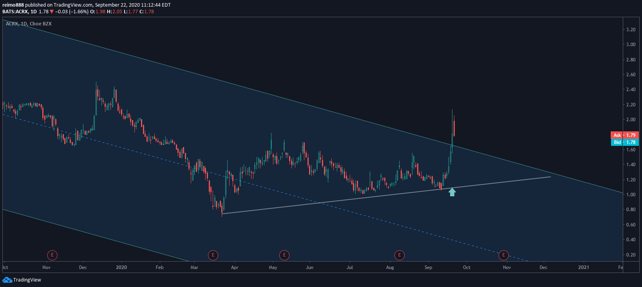Image resolution: width=642 pixels, height=287 pixels.
Task: Click the blue Bid 1.78 price label
Action: pyautogui.click(x=625, y=142)
